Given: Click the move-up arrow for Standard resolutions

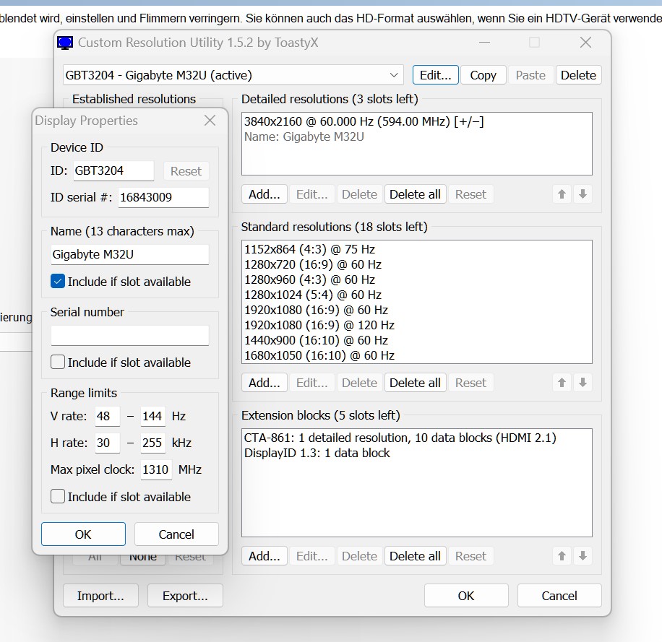Looking at the screenshot, I should (562, 383).
